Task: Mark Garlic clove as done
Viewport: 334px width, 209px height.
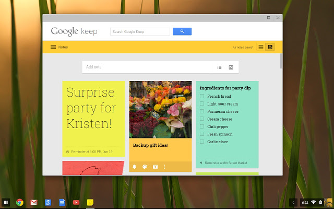Action: pyautogui.click(x=202, y=142)
